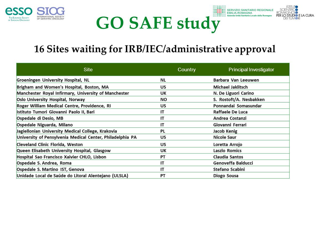Click investigator S. Rostoft/A. Nesbakken
Image resolution: width=320 pixels, height=240 pixels.
coord(239,100)
